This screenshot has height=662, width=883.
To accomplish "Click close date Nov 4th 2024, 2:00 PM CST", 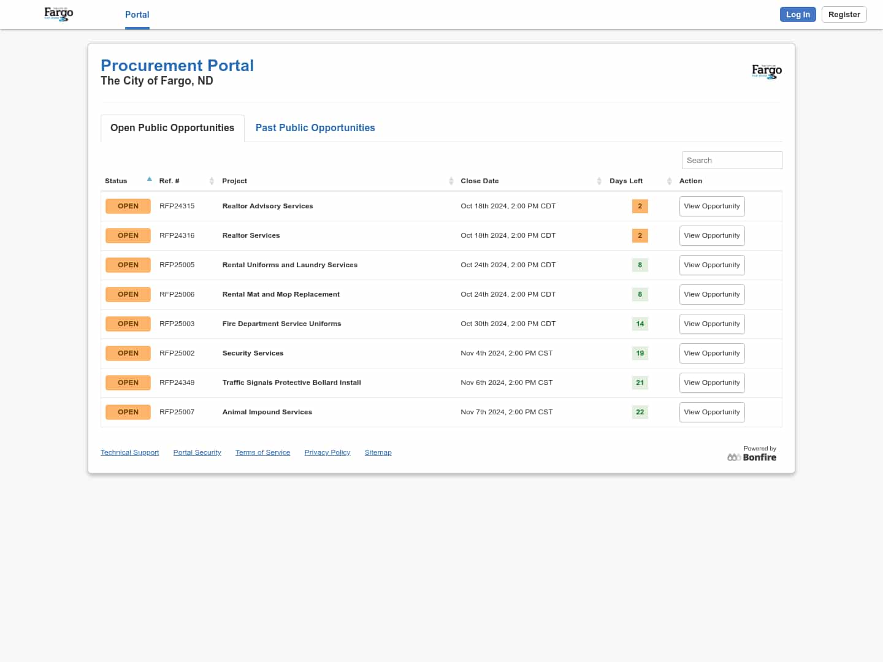I will [x=506, y=354].
